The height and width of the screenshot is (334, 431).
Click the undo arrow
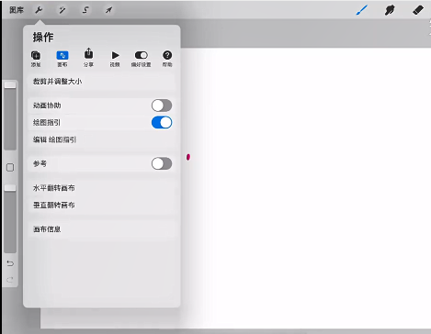[x=10, y=263]
